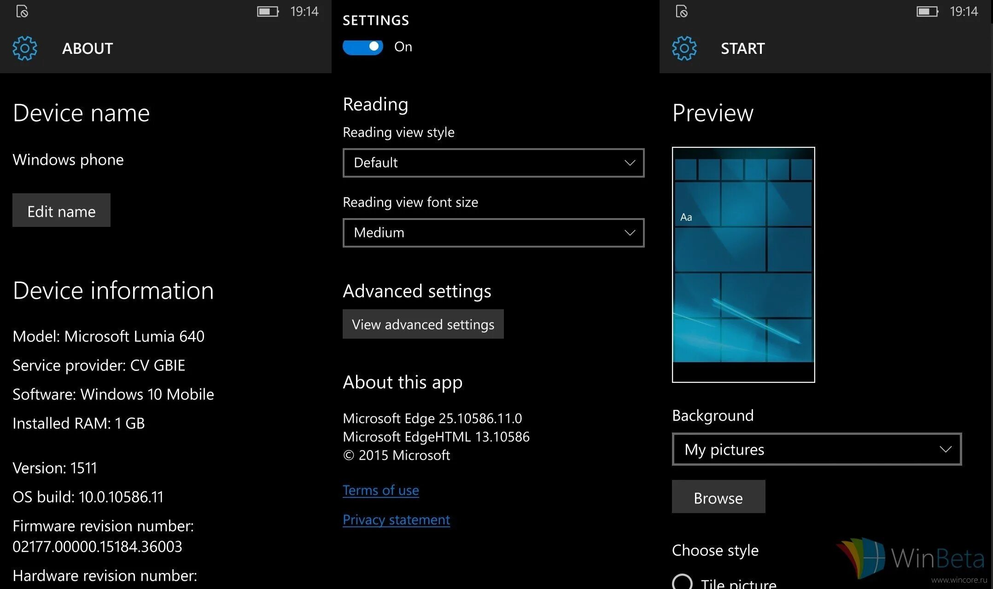Open the Reading view font size dropdown
Image resolution: width=993 pixels, height=589 pixels.
point(493,233)
